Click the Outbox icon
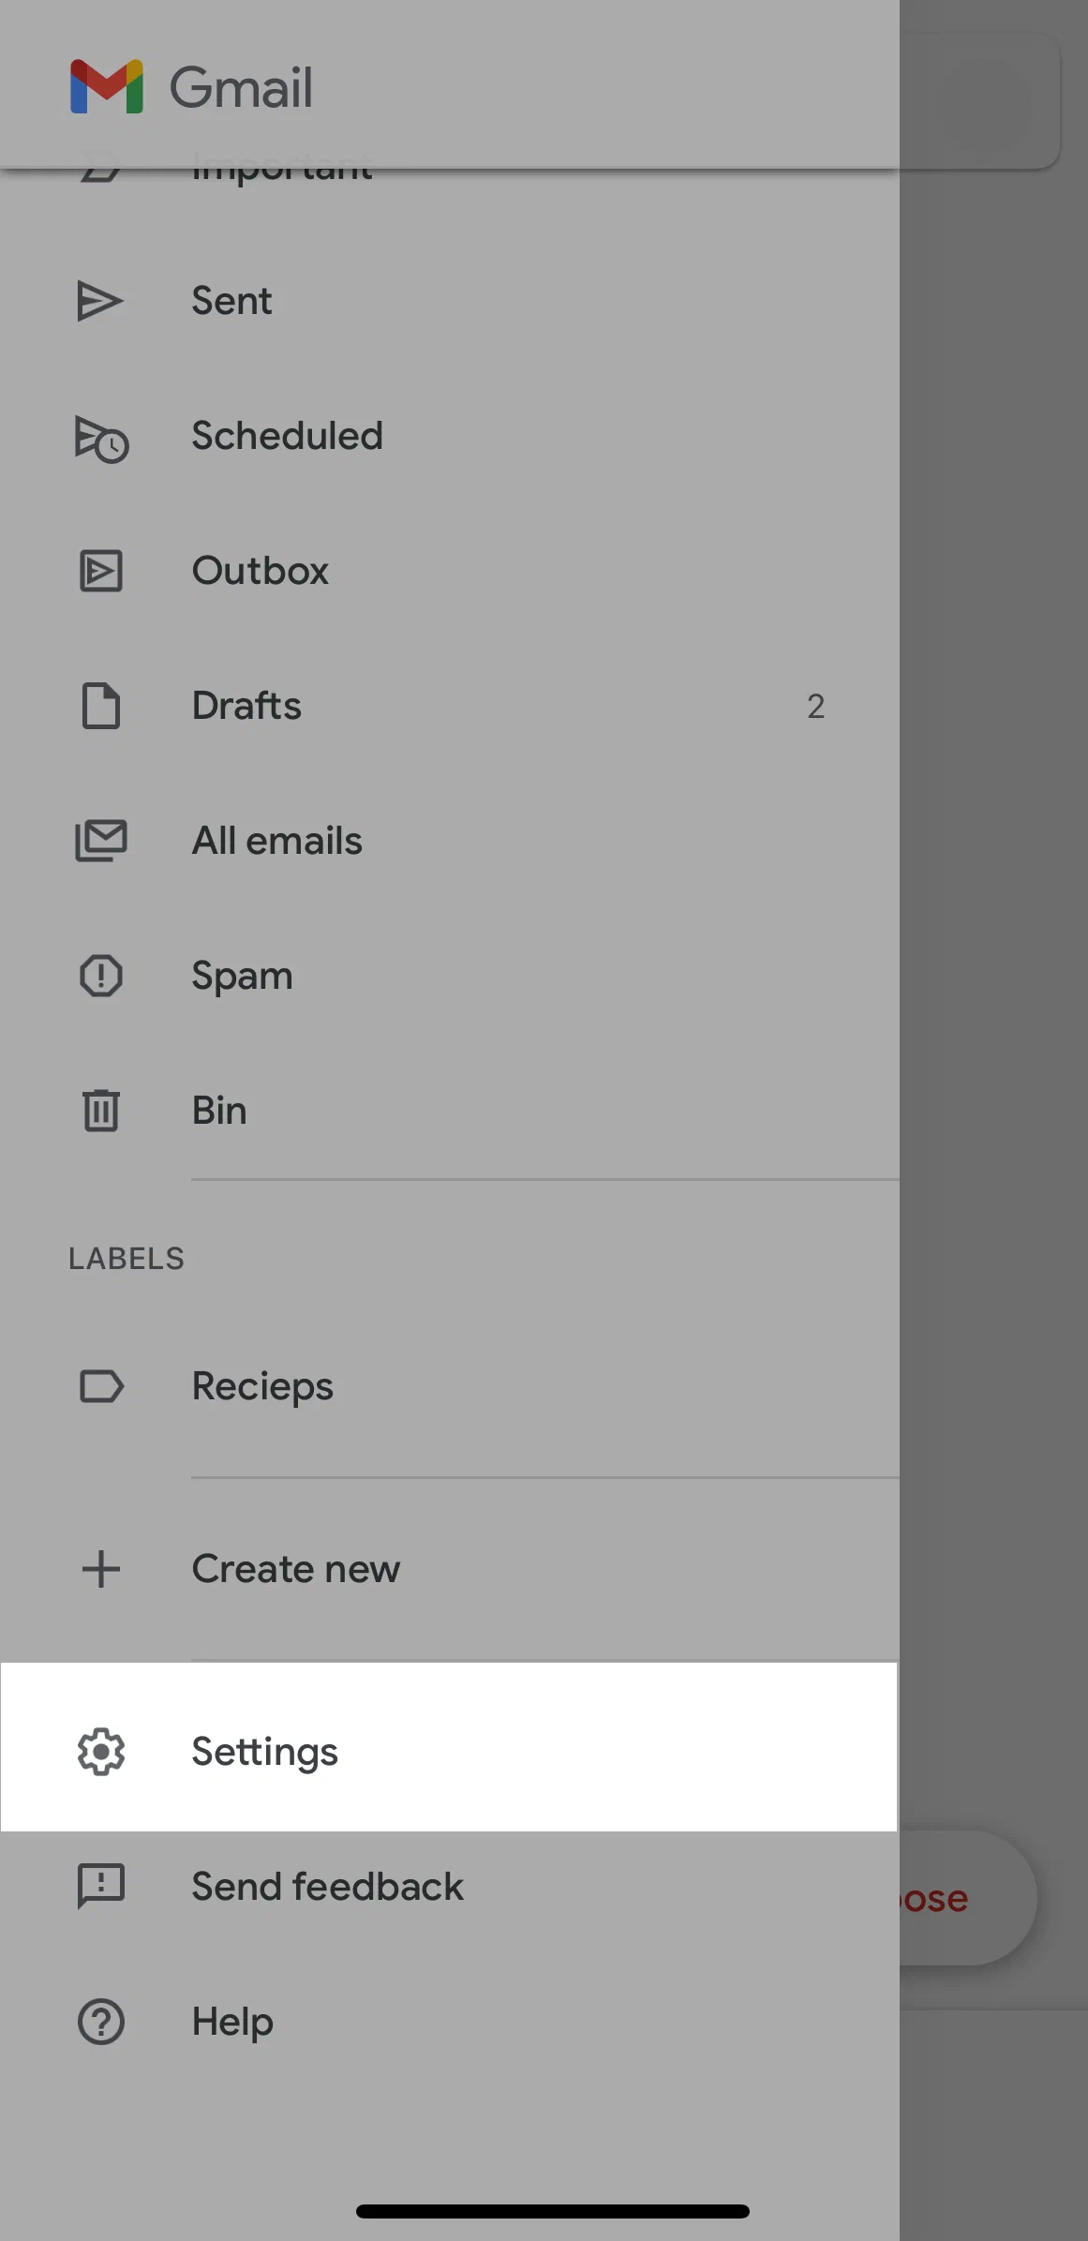The width and height of the screenshot is (1088, 2241). pos(100,571)
